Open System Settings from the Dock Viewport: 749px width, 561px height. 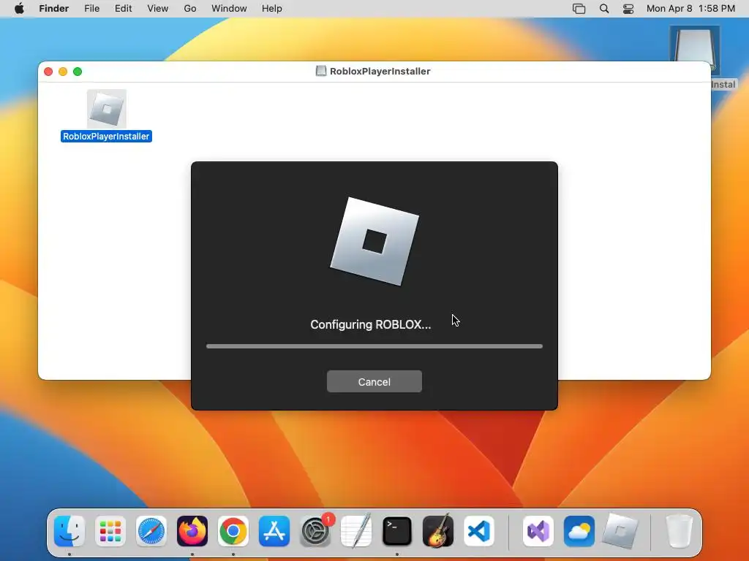click(x=315, y=531)
